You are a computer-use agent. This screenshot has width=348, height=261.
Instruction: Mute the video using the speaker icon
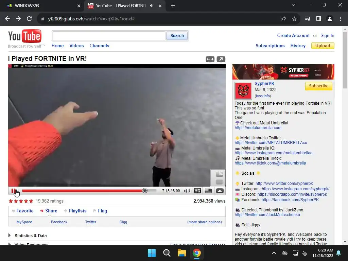(x=187, y=191)
